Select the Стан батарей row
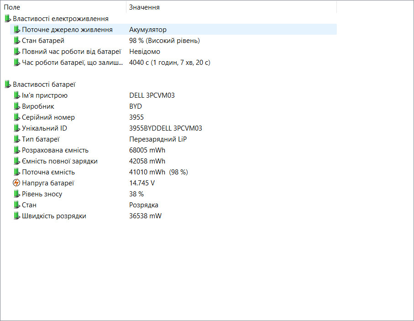Viewport: 414px width, 321px height. pos(43,41)
